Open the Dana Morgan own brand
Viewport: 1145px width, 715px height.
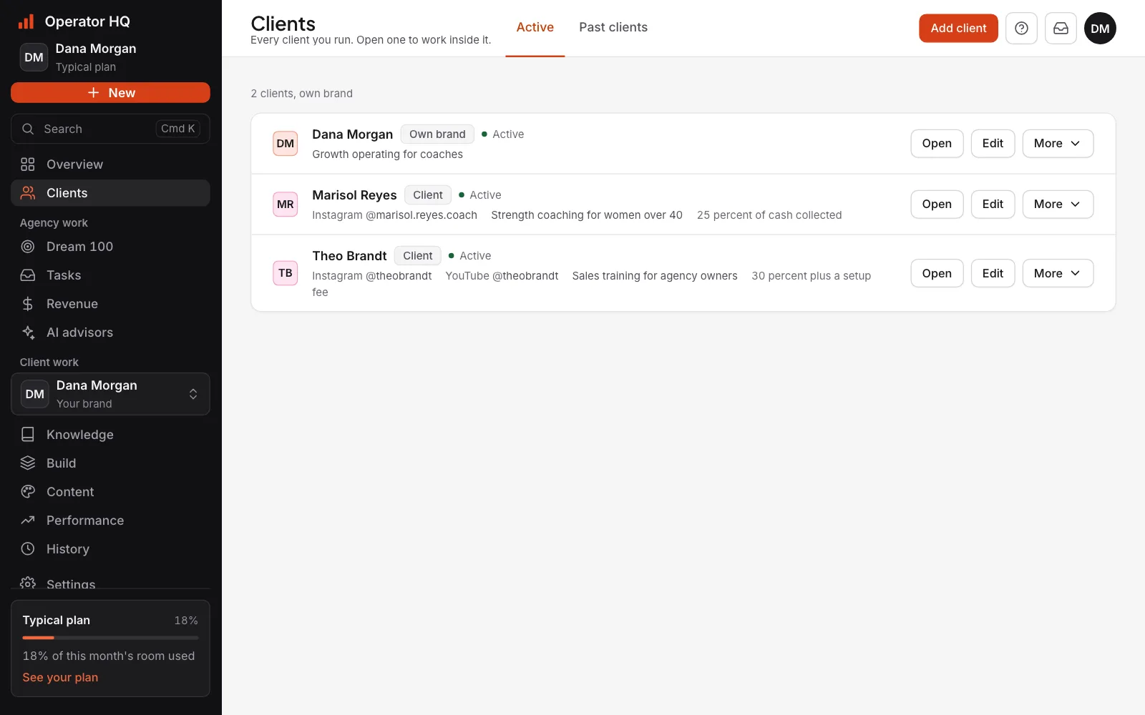937,144
